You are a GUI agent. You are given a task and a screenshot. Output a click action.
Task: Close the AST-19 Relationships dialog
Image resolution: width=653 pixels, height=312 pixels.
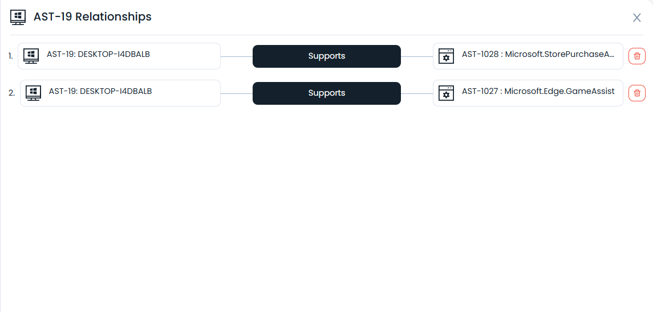click(637, 18)
